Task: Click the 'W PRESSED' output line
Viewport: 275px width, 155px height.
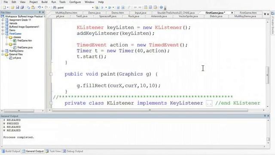Action: point(11,124)
